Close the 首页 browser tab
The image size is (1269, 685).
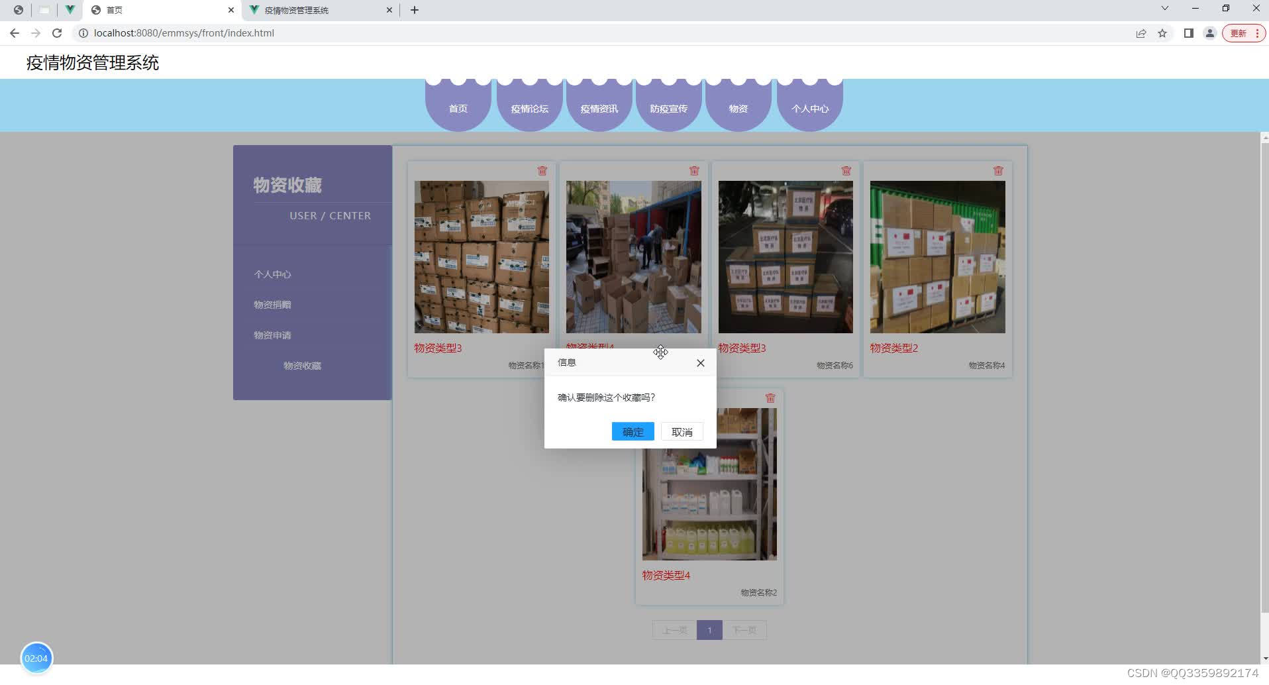point(231,10)
